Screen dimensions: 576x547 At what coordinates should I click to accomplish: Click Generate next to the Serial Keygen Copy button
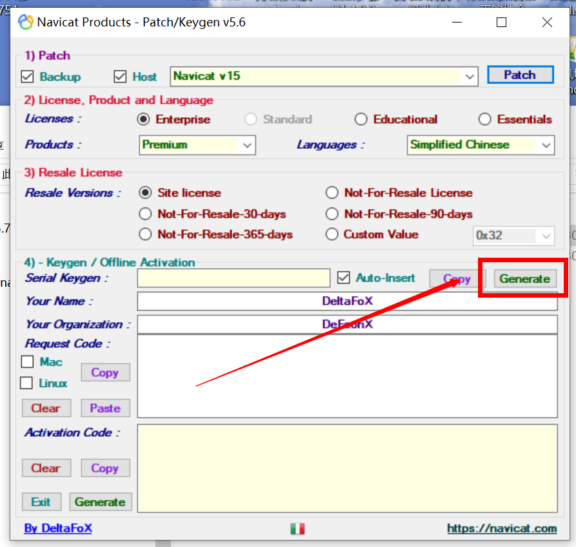pos(525,279)
